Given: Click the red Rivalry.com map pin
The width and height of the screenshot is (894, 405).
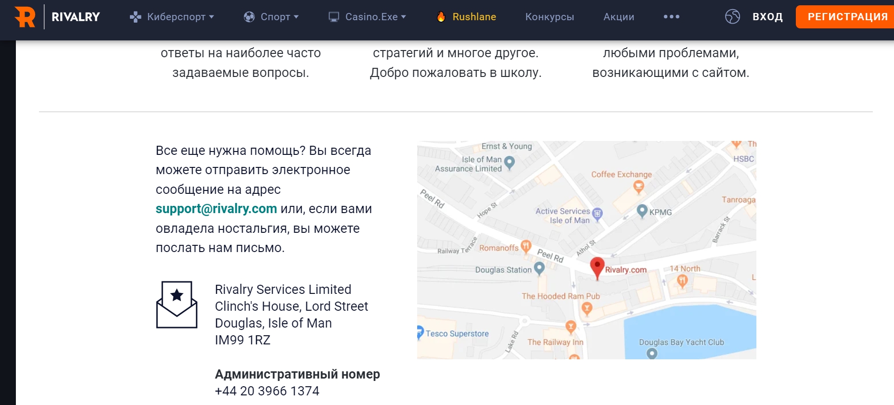Looking at the screenshot, I should pos(597,268).
